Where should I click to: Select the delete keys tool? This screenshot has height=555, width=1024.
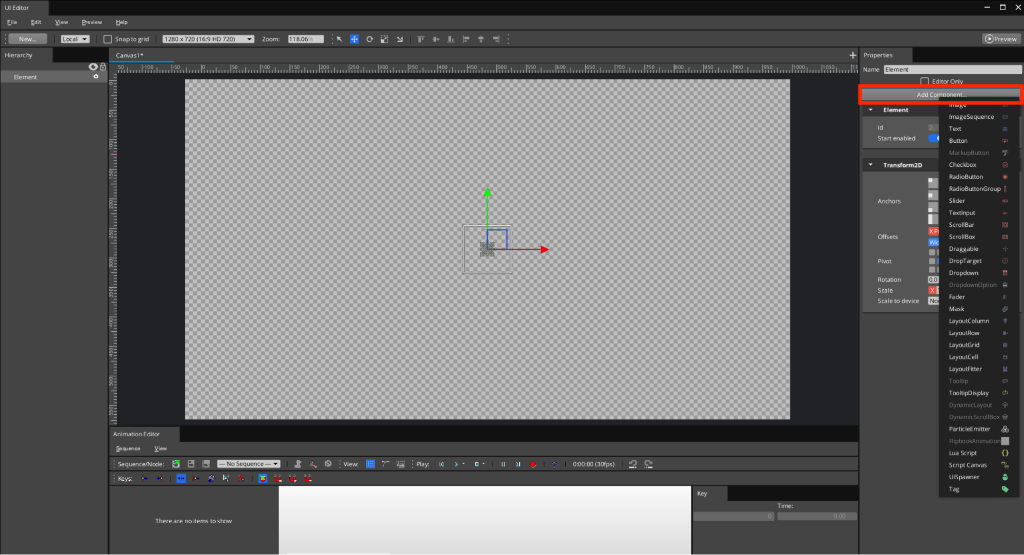(241, 478)
